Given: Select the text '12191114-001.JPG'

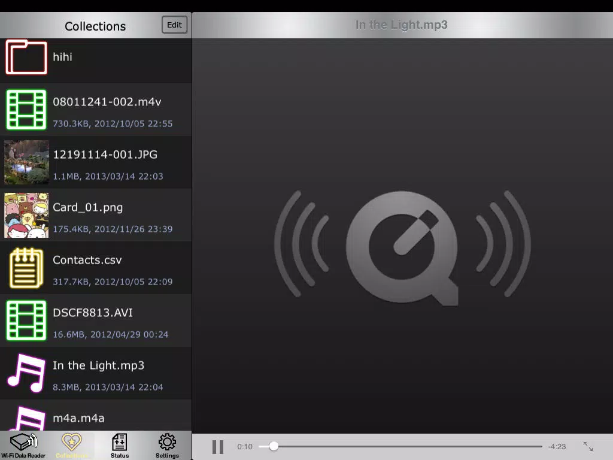Looking at the screenshot, I should [105, 155].
